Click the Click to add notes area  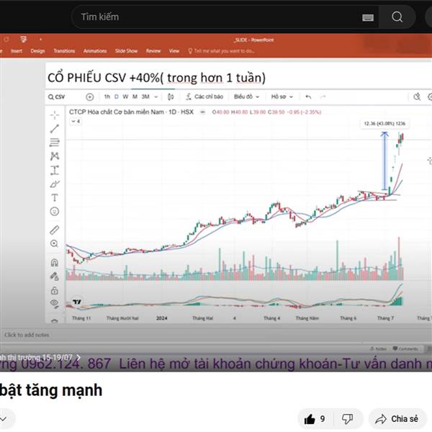(x=27, y=335)
